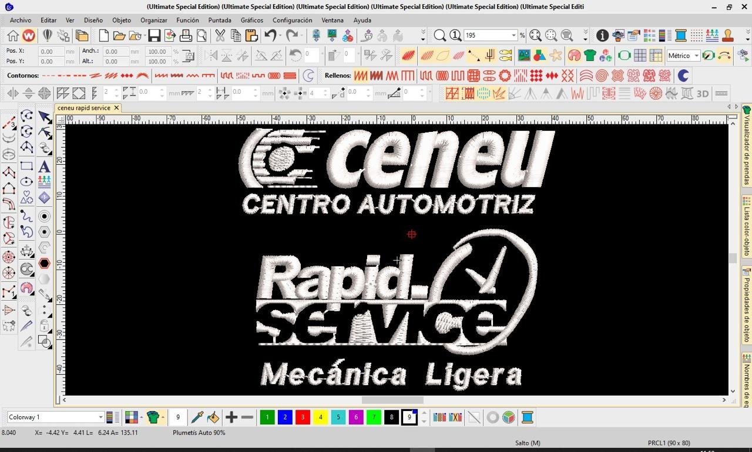Click the zoom magnifier icon
This screenshot has height=452, width=752.
pos(439,36)
